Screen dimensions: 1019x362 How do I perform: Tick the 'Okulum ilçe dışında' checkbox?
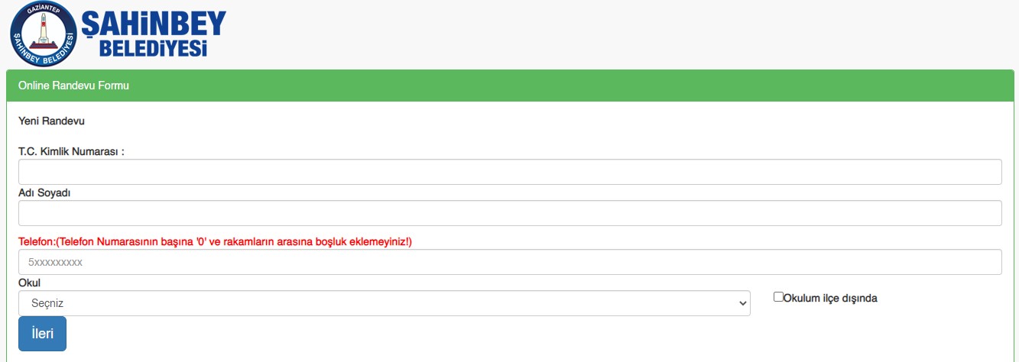(778, 297)
